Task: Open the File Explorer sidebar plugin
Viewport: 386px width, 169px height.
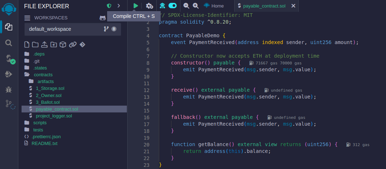Action: pos(9,27)
